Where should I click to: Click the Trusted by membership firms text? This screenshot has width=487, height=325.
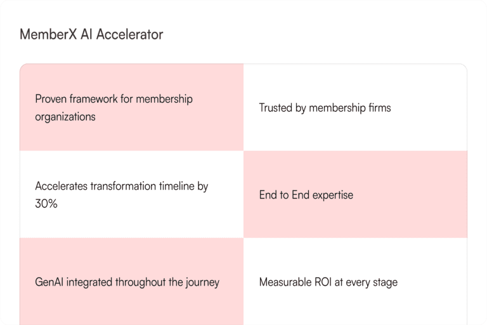pyautogui.click(x=325, y=108)
